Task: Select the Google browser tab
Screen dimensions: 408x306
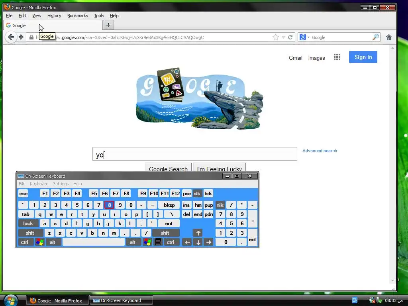Action: [x=53, y=25]
